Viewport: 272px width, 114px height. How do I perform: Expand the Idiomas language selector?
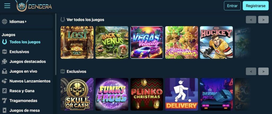click(18, 22)
